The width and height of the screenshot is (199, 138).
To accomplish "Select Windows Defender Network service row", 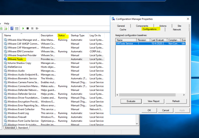I will [54, 90].
